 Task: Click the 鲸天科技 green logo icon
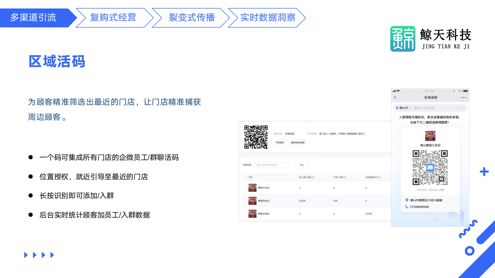(403, 39)
